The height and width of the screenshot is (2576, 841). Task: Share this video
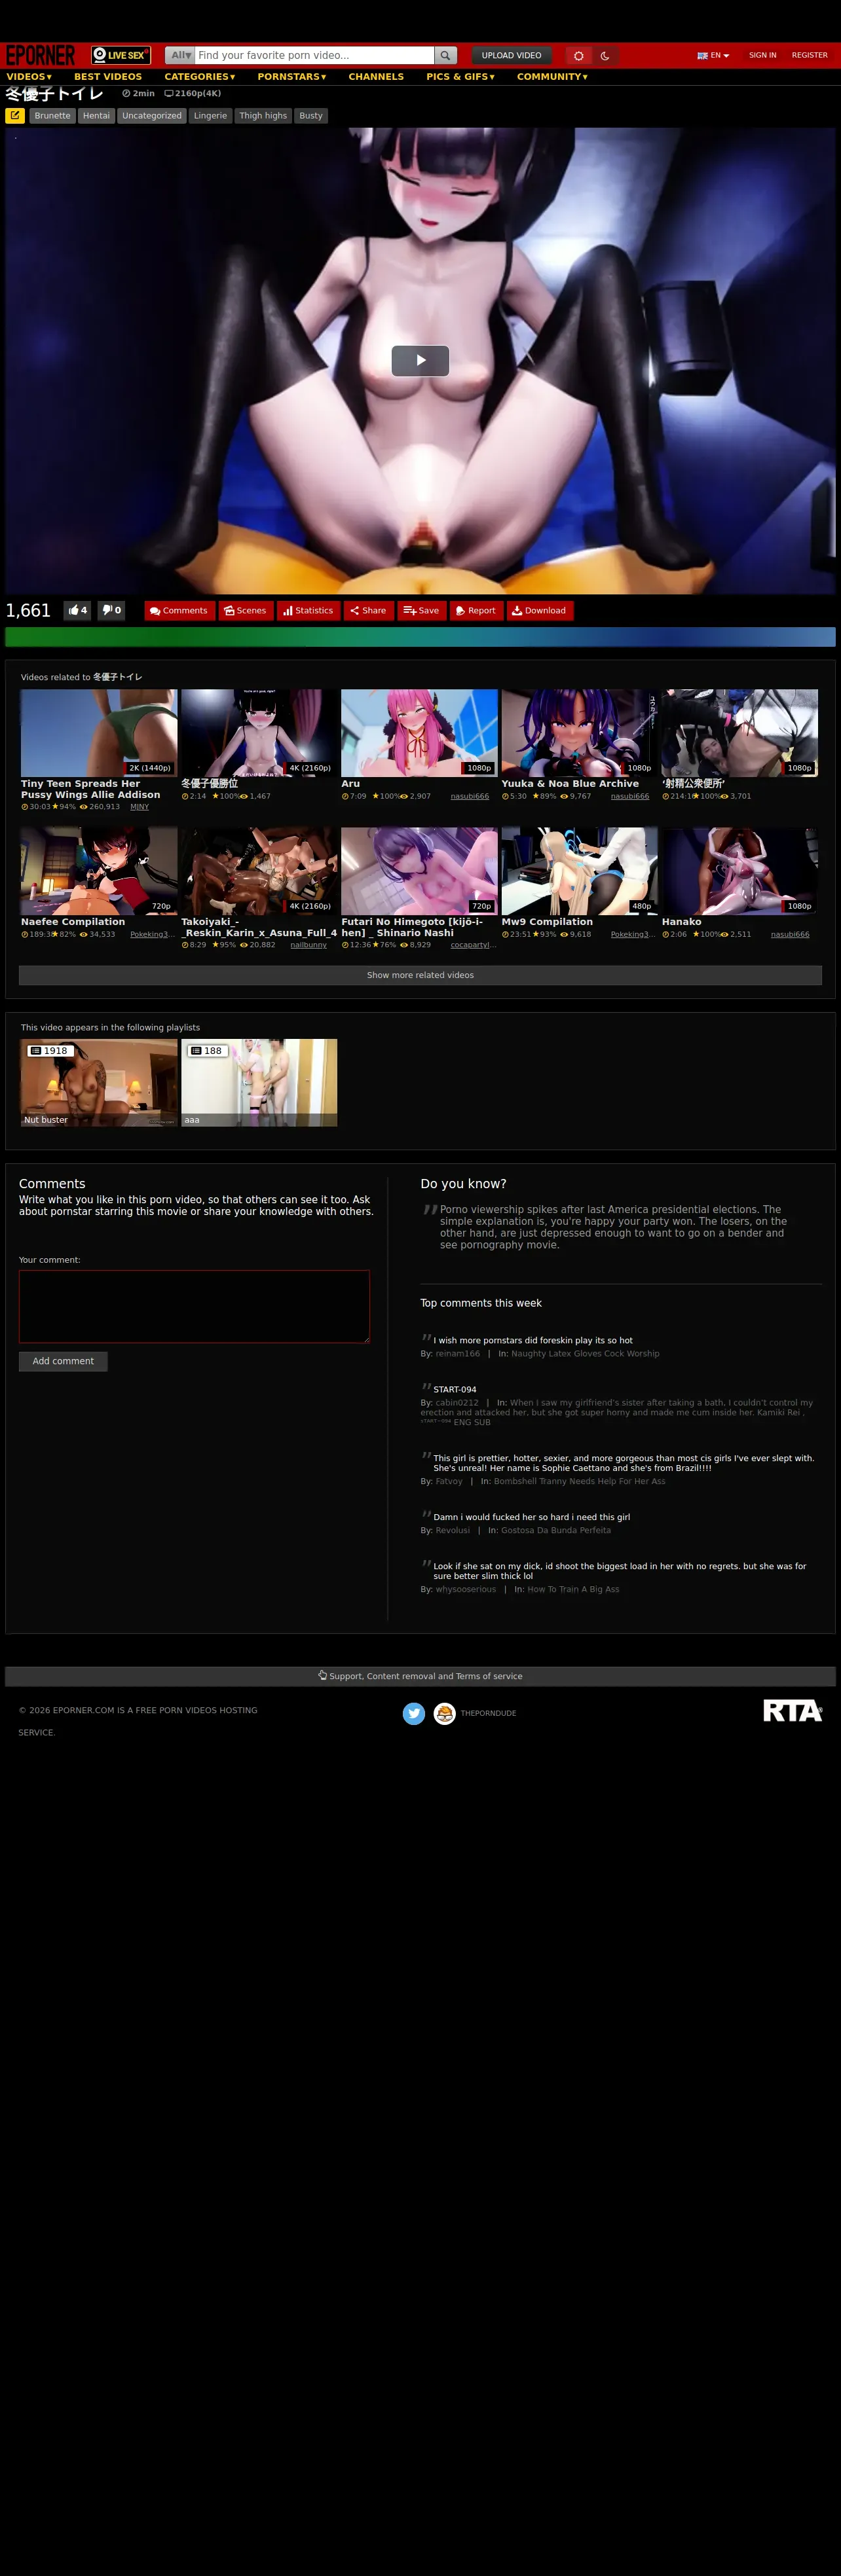click(x=368, y=610)
